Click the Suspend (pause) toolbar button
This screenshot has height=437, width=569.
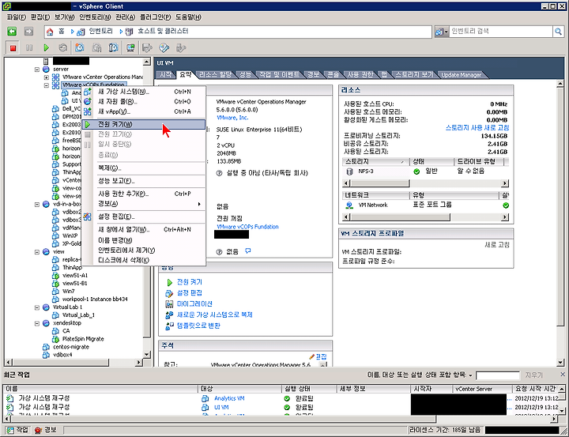29,47
